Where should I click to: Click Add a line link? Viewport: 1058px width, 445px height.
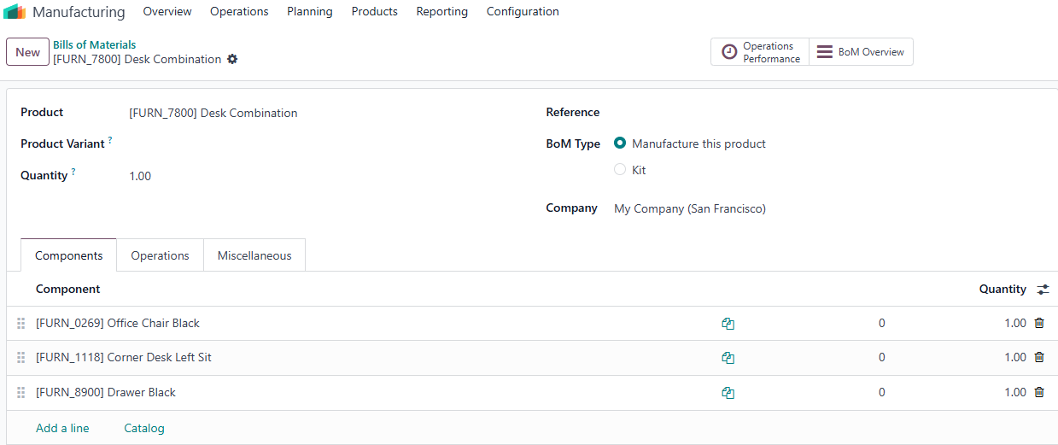point(62,428)
